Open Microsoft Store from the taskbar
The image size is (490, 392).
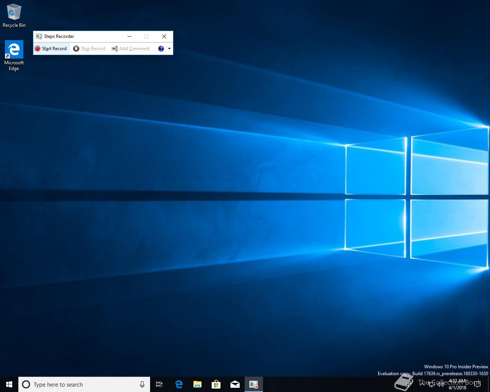(216, 384)
